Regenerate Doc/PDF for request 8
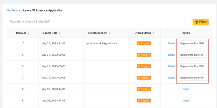This screenshot has width=217, height=108. tap(192, 66)
